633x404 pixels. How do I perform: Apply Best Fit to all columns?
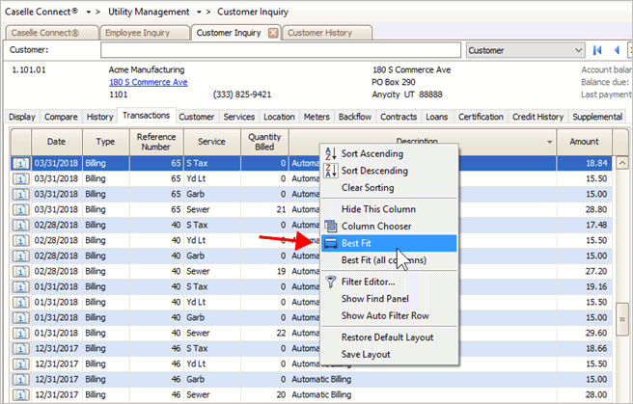(391, 260)
